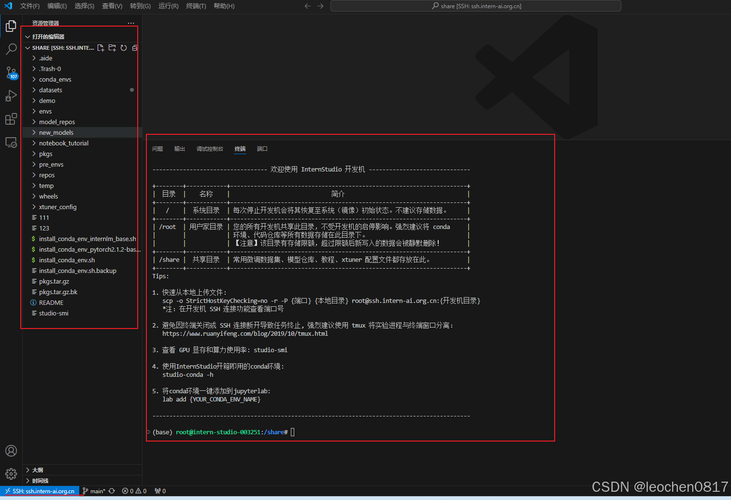This screenshot has width=731, height=500.
Task: Expand the pre_envs folder
Action: pyautogui.click(x=82, y=164)
